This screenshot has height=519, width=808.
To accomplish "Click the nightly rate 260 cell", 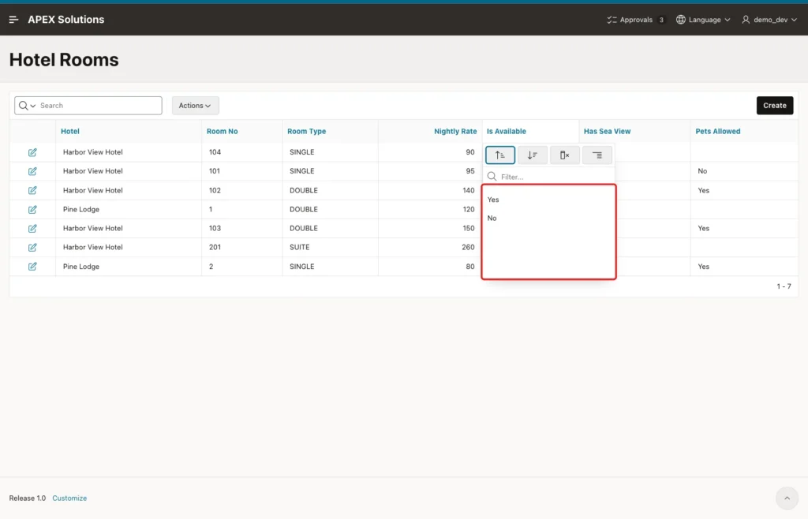I will [468, 247].
